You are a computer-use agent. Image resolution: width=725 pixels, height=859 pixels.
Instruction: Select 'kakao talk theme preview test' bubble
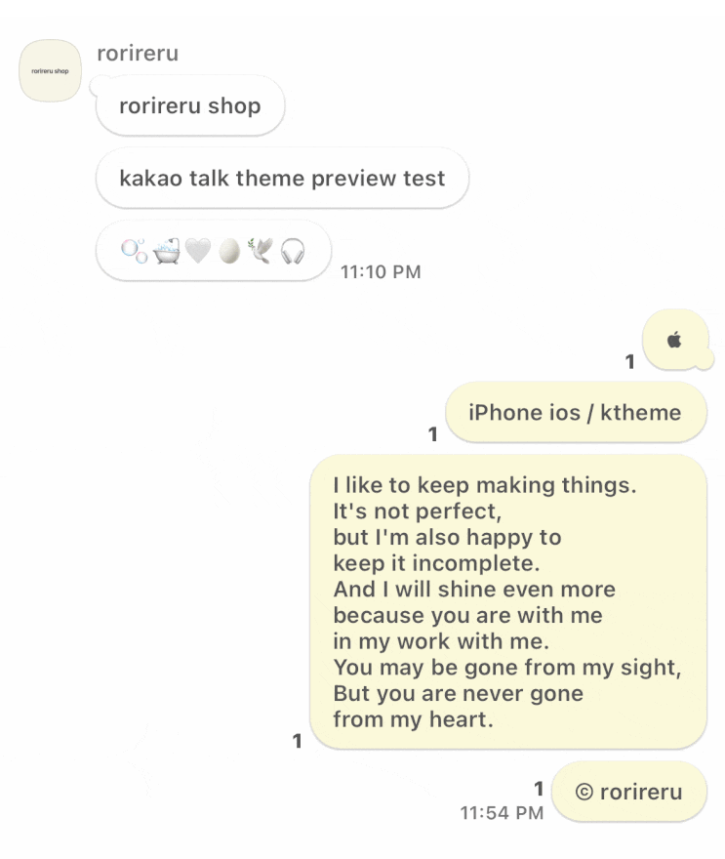click(282, 178)
